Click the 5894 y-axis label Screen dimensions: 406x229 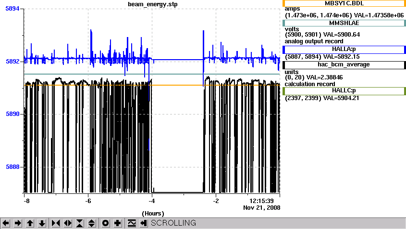[x=12, y=9]
